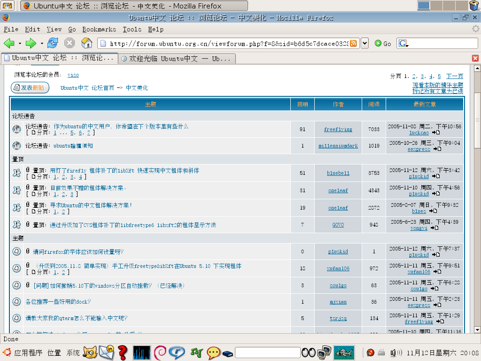Open the Help menu
Screen dimensions: 481x361
[x=156, y=29]
